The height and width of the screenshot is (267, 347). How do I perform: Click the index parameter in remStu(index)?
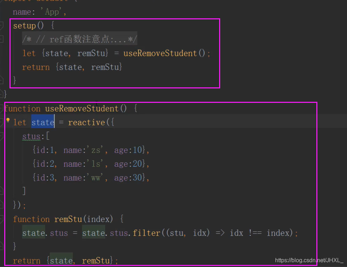tap(98, 219)
